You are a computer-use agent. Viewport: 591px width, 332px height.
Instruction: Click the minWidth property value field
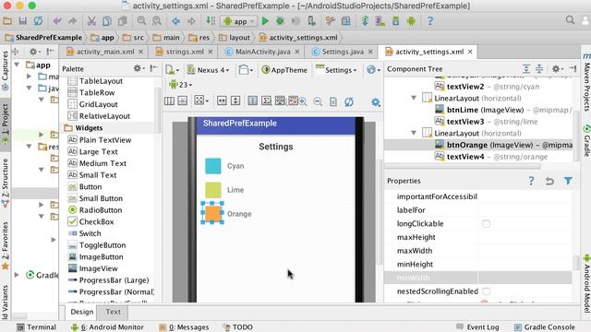tap(525, 278)
